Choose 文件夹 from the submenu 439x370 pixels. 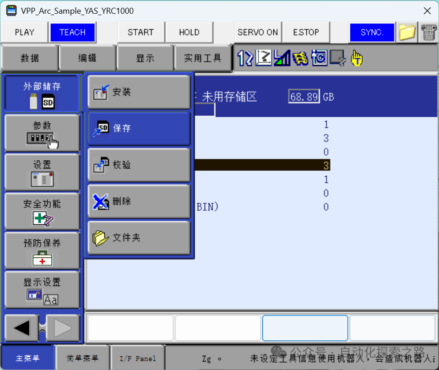coord(139,238)
